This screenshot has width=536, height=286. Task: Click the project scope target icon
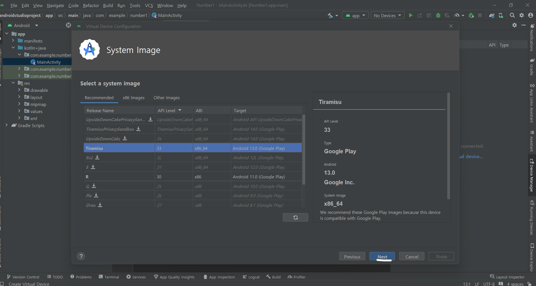tap(68, 25)
